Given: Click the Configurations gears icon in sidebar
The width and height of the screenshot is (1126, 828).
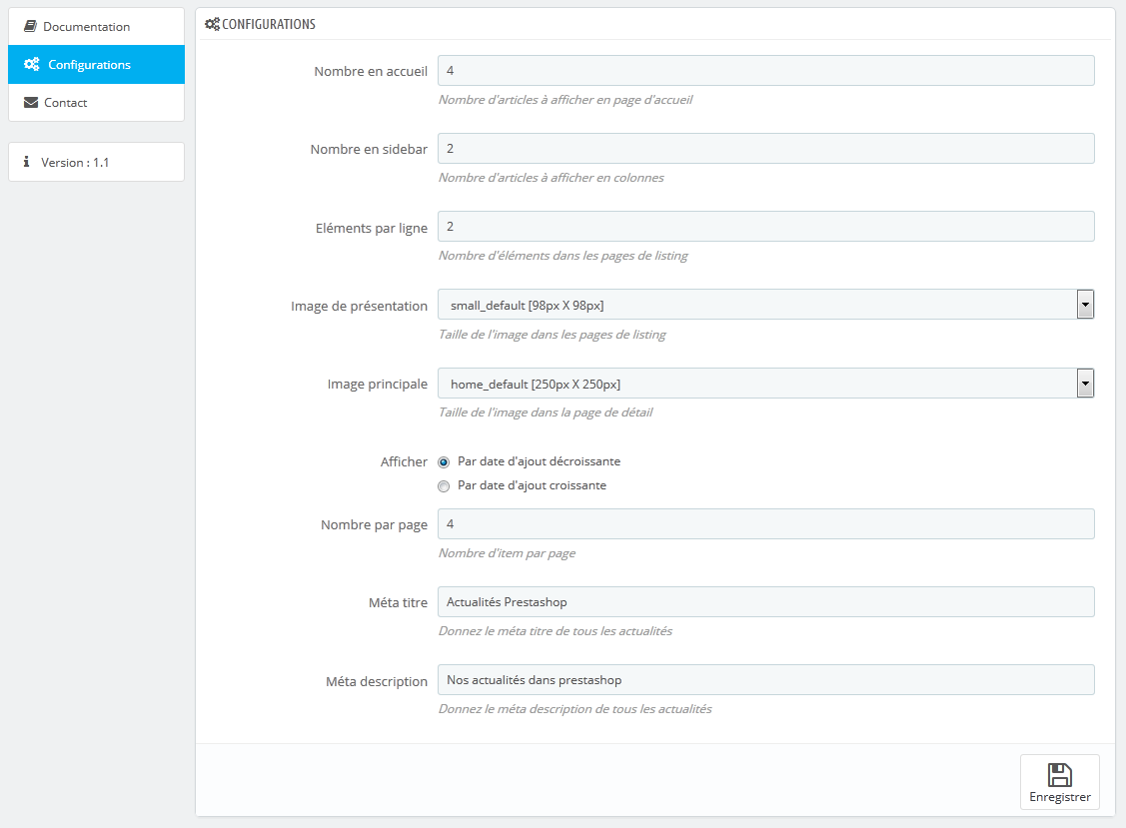Looking at the screenshot, I should click(x=32, y=65).
